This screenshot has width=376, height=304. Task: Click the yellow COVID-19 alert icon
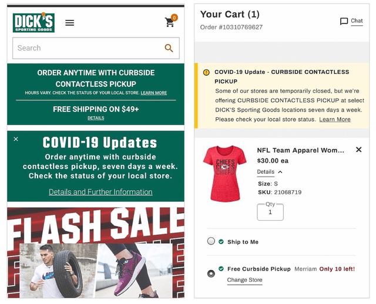pos(206,72)
